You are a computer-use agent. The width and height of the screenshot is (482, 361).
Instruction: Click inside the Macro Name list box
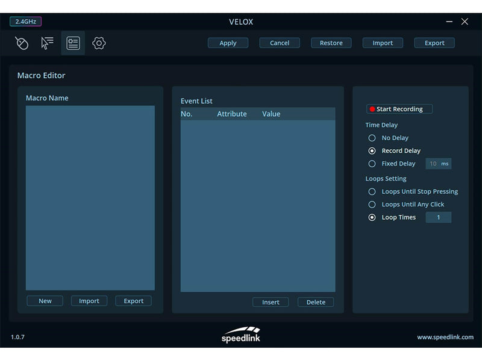(x=90, y=198)
